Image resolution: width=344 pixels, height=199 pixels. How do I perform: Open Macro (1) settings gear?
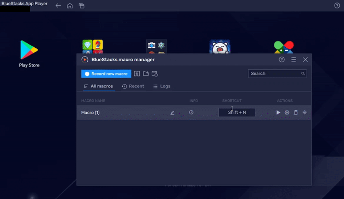287,113
